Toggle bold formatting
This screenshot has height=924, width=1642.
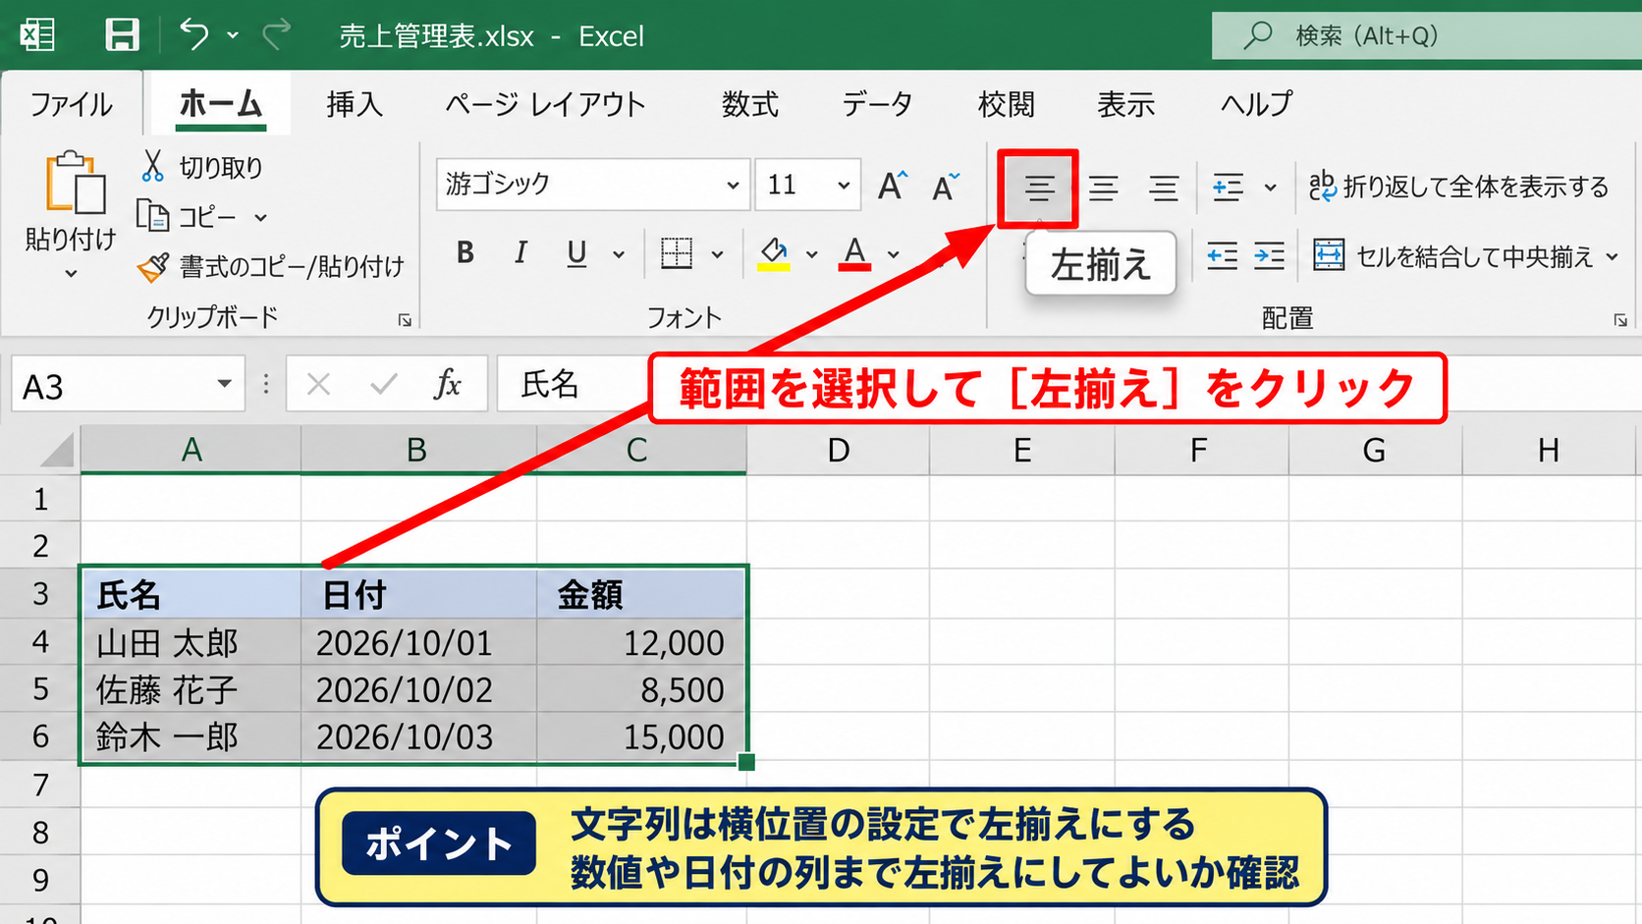(x=465, y=253)
